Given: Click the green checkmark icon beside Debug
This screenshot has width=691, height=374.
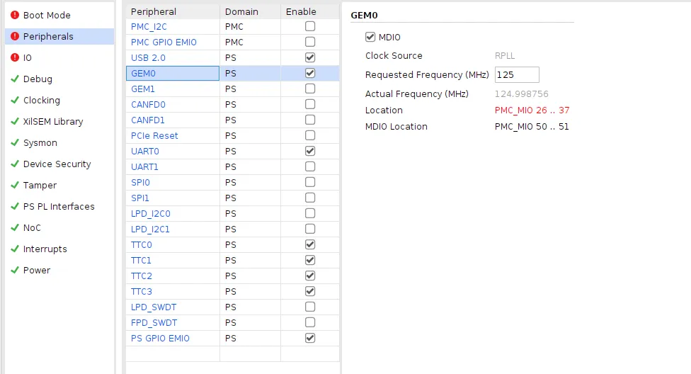Looking at the screenshot, I should (15, 79).
